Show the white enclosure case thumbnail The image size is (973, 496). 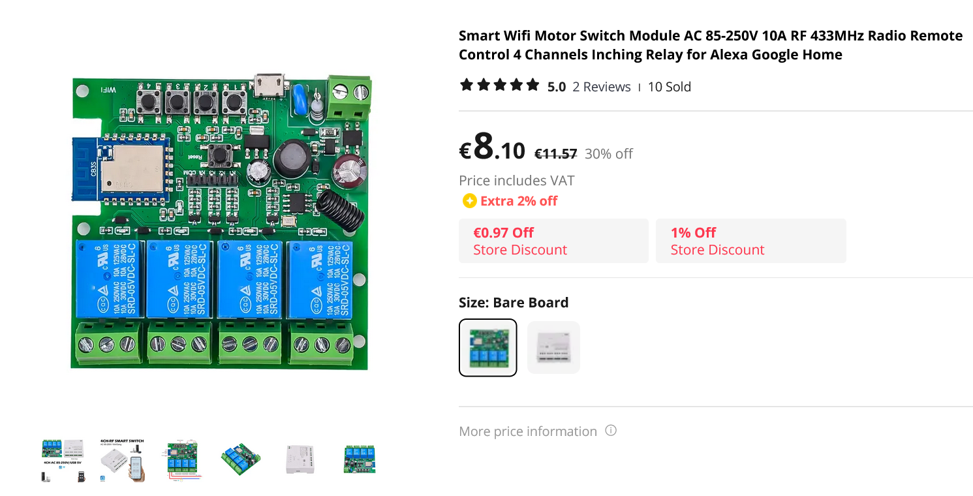(300, 460)
